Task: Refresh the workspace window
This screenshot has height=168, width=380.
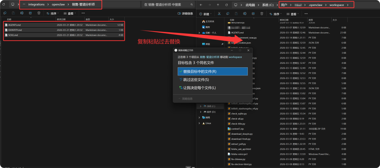Action: [226, 5]
